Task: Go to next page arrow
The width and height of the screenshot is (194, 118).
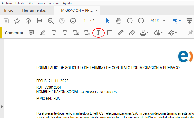Action: [x=73, y=21]
